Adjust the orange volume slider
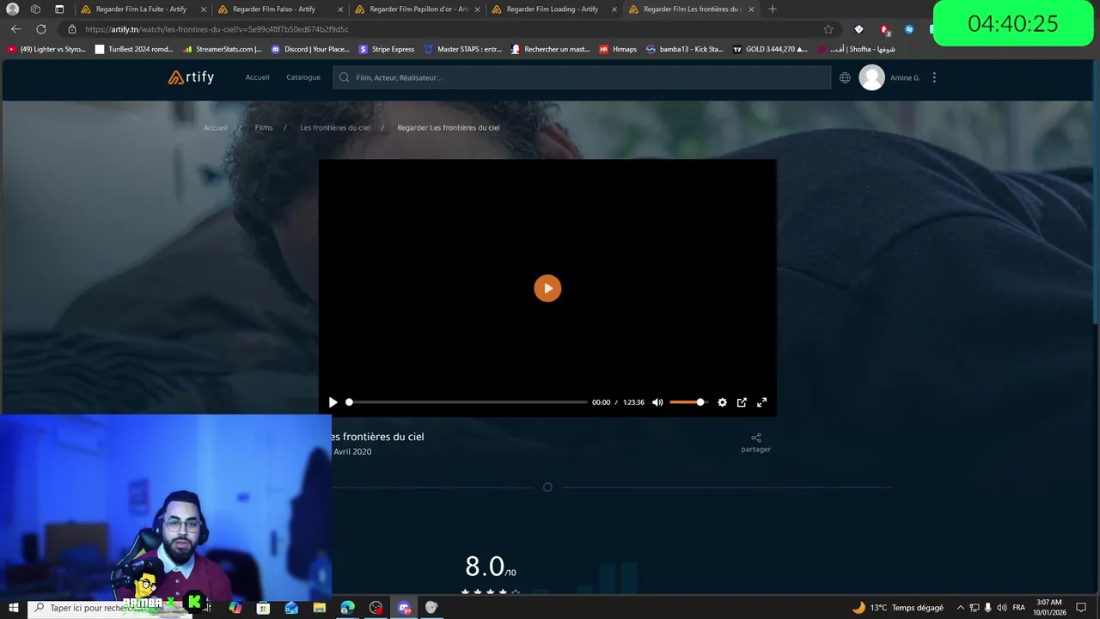The height and width of the screenshot is (619, 1100). 687,402
